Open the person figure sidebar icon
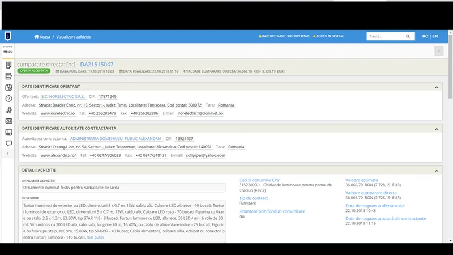The image size is (453, 255). 8,110
